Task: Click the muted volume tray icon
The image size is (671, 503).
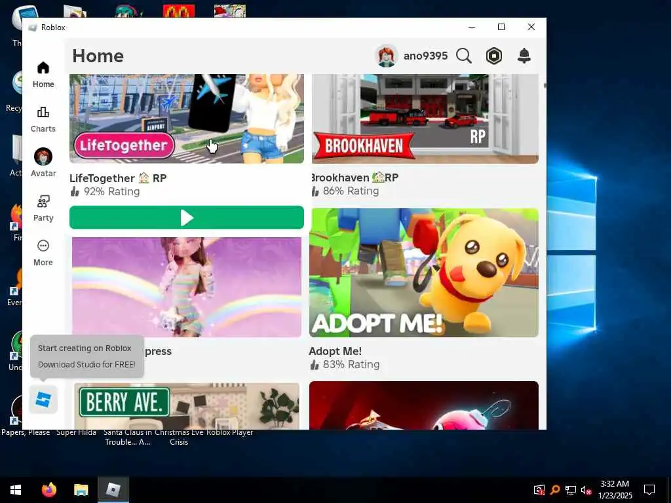Action: pos(586,490)
